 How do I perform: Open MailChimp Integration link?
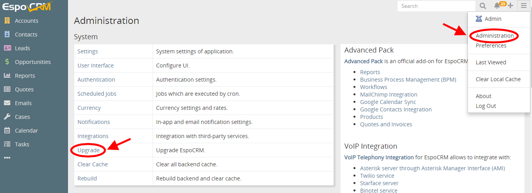pyautogui.click(x=389, y=95)
